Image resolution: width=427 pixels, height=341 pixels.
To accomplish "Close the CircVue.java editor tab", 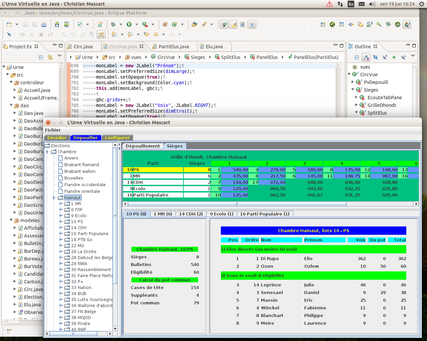I will [141, 46].
